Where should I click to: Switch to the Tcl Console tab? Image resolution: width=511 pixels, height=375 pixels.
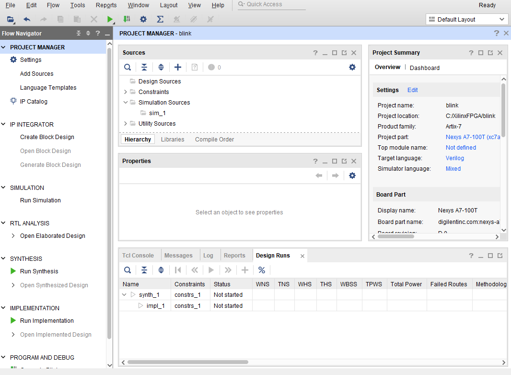point(138,256)
